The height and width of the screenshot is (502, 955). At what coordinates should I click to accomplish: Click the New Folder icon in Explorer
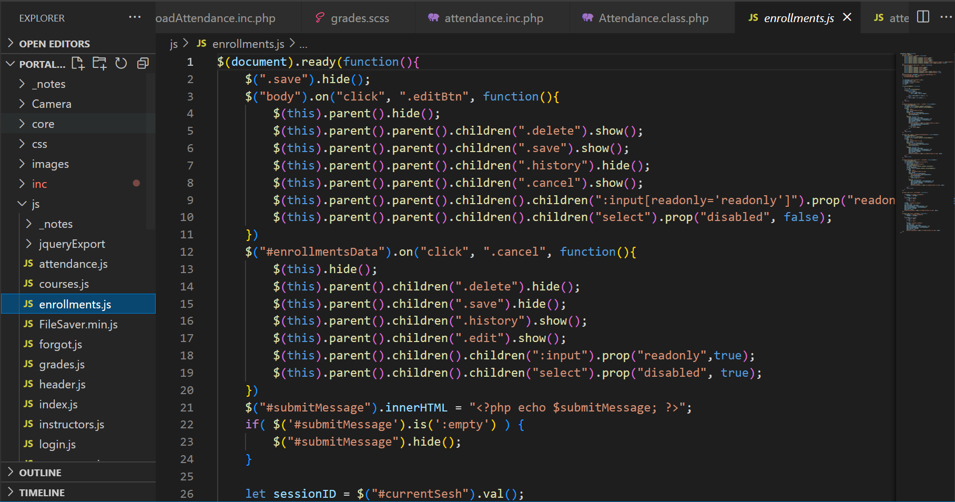click(x=99, y=64)
